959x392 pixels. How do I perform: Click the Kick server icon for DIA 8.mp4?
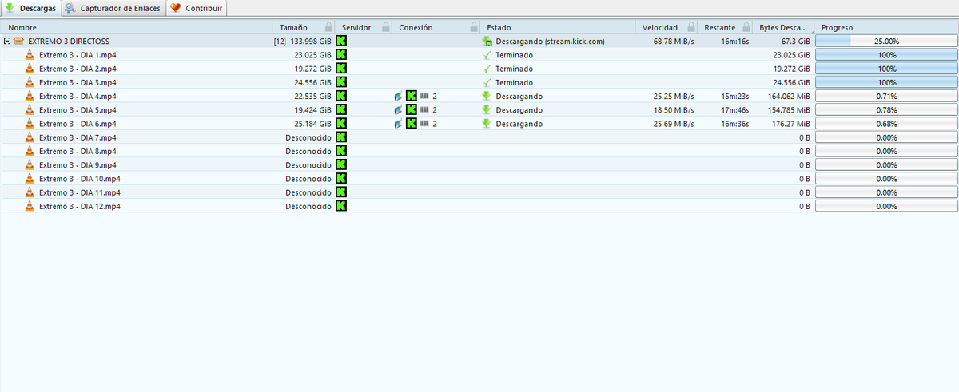(x=341, y=151)
